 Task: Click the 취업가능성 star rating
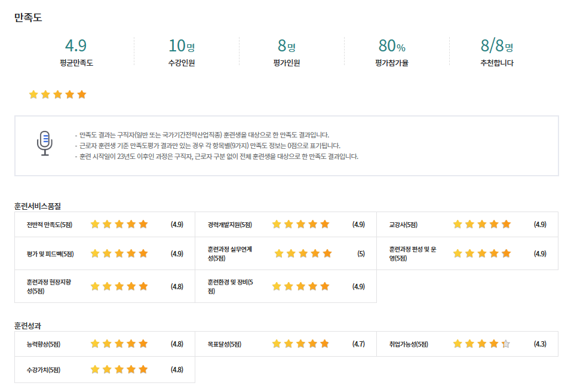coord(481,344)
